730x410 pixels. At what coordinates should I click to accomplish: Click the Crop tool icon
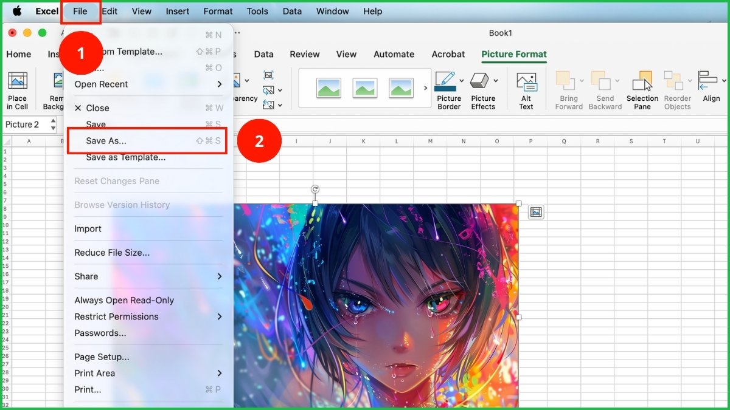[268, 74]
